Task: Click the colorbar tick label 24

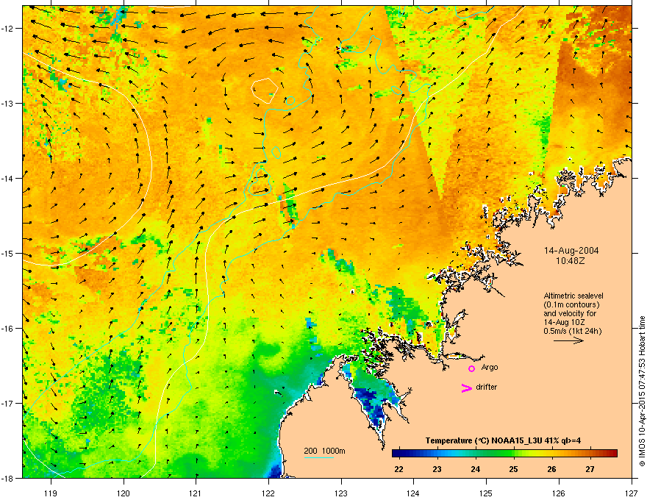Action: 476,469
